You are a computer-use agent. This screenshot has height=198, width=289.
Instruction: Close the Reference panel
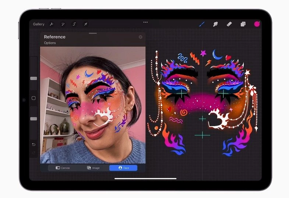coord(140,37)
